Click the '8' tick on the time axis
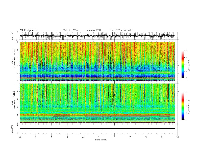 [x=146, y=137]
